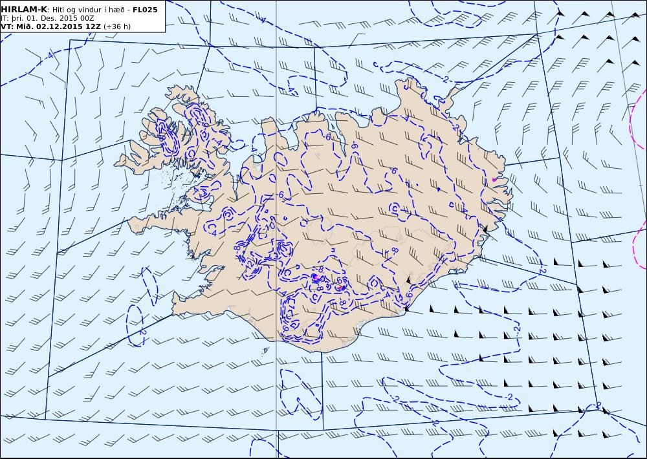Click the 'IT: þri. 01. Des. 2015 00Z' line

point(47,19)
